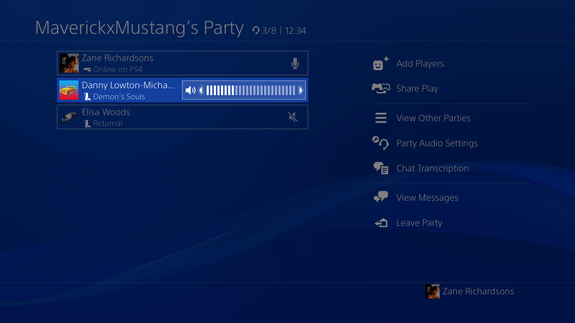Select Leave Party menu option
Image resolution: width=575 pixels, height=323 pixels.
click(x=419, y=223)
